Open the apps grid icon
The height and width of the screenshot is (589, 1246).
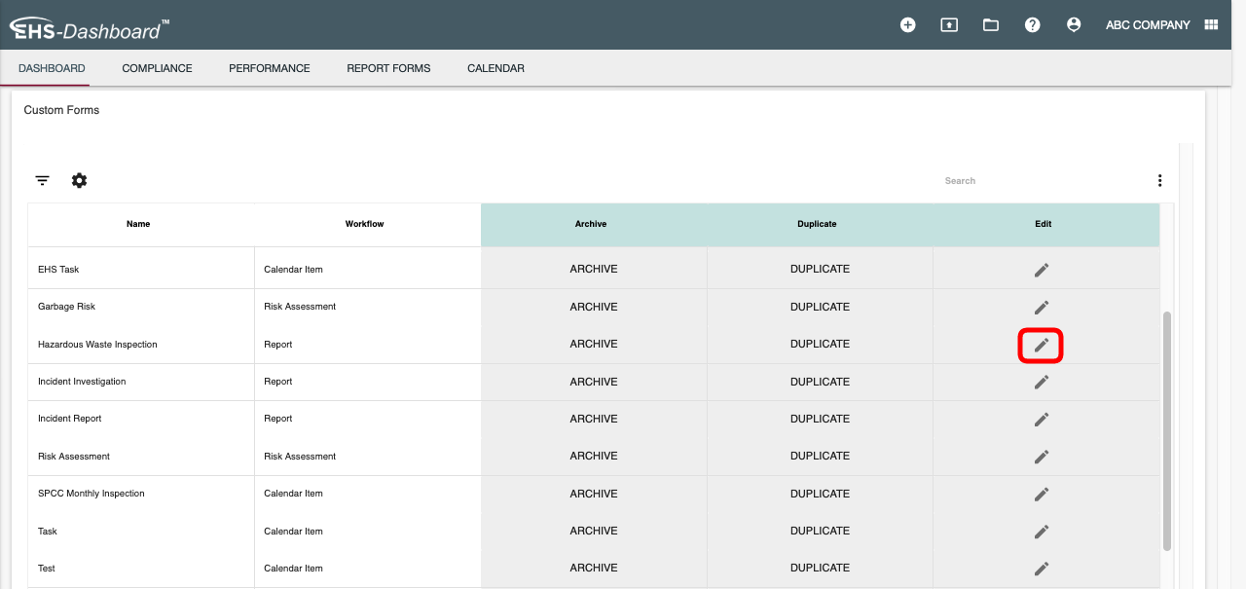(1211, 25)
